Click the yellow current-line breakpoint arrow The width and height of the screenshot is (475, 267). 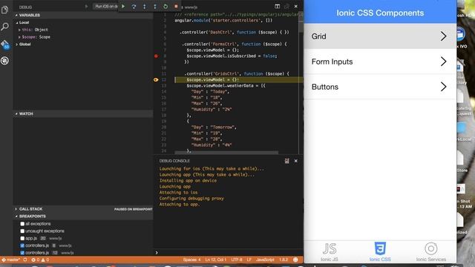tap(156, 79)
